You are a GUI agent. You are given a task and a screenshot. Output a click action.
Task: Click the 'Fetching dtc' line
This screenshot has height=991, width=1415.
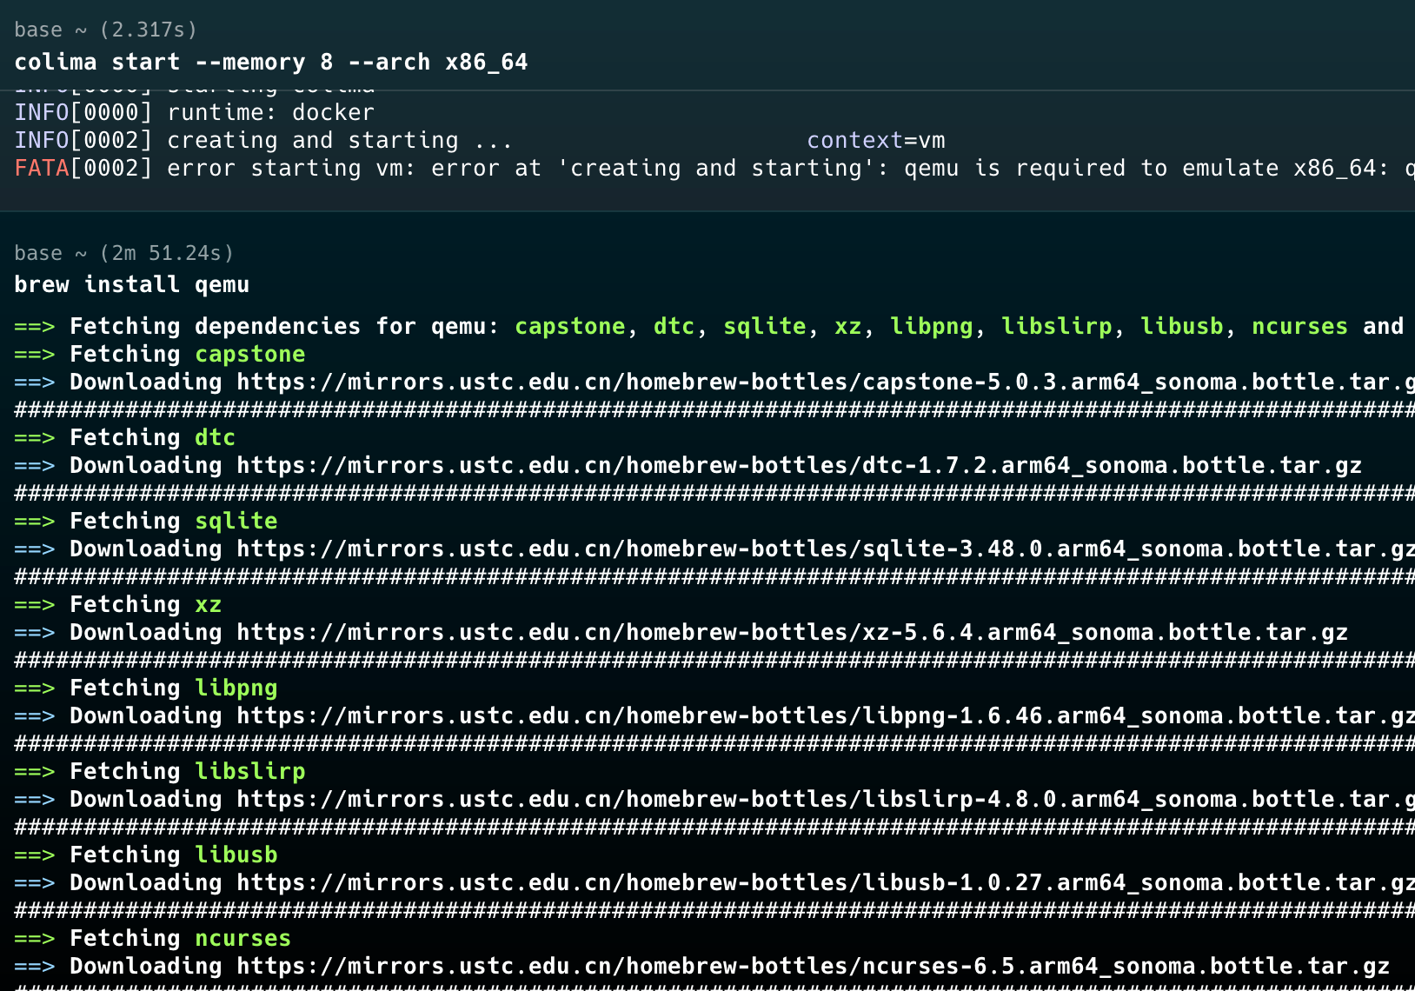tap(125, 437)
